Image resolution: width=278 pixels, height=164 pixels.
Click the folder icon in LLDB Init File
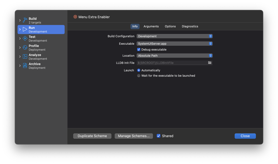click(x=210, y=63)
